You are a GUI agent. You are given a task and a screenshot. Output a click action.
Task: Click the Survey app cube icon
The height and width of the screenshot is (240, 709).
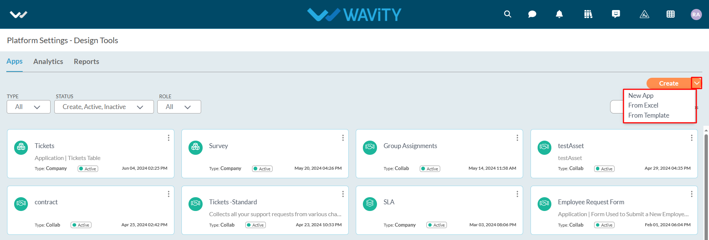196,147
